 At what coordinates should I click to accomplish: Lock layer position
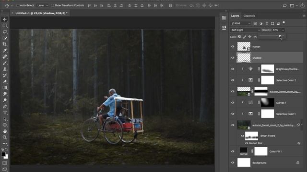click(250, 37)
